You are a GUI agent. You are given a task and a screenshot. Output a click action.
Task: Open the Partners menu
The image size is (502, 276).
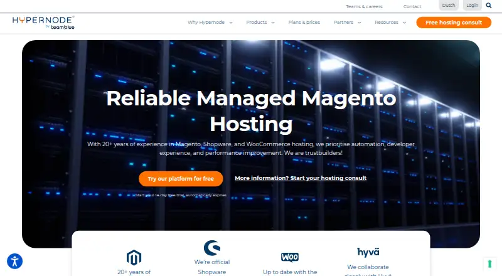(x=343, y=23)
